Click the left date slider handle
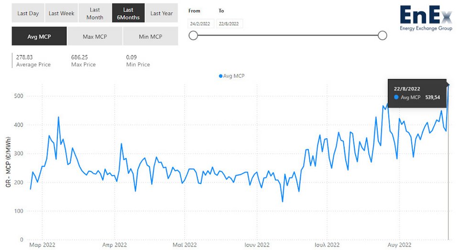 tap(193, 35)
